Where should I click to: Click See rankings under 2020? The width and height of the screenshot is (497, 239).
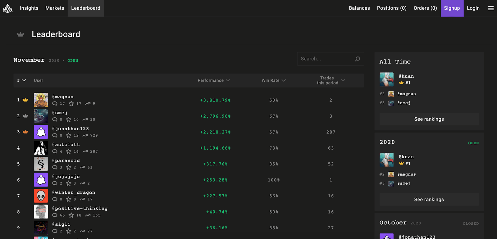(429, 200)
